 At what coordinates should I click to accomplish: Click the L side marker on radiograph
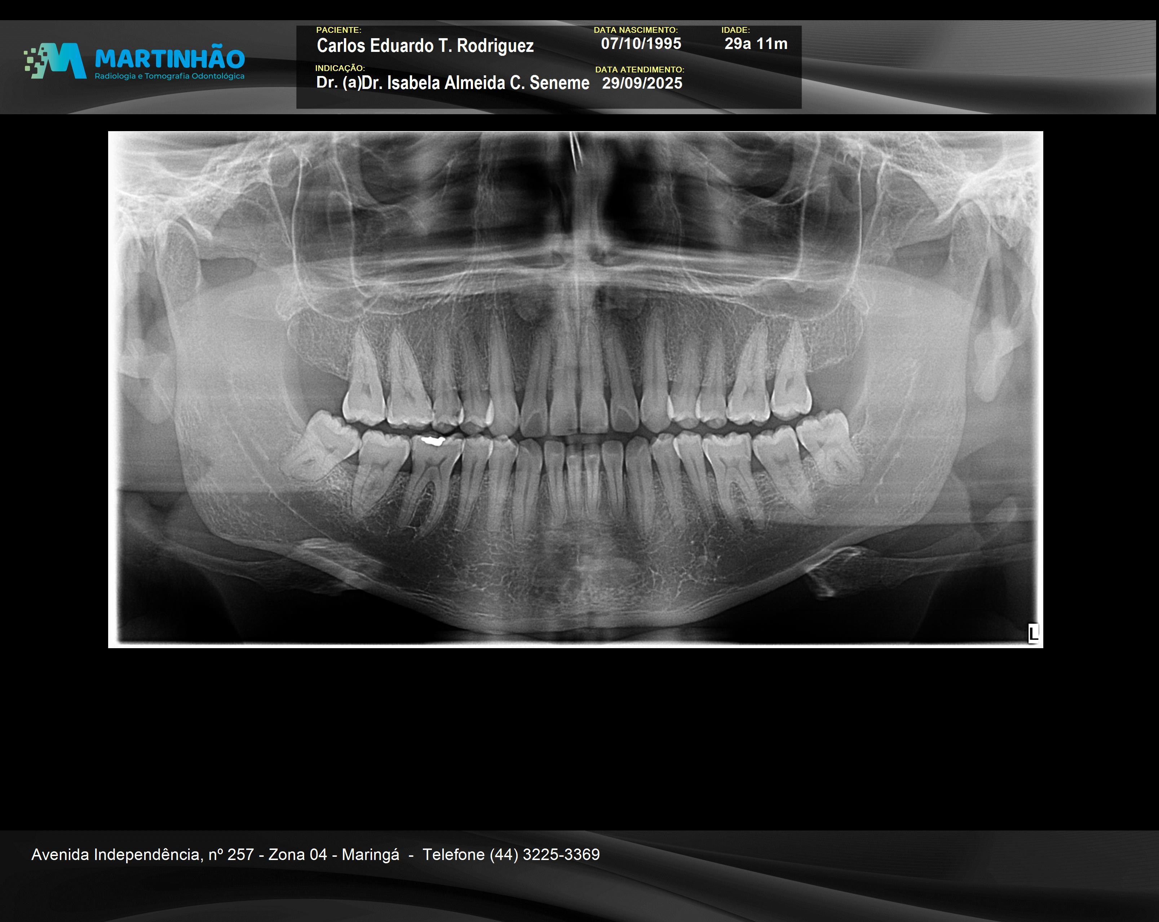pyautogui.click(x=1033, y=633)
